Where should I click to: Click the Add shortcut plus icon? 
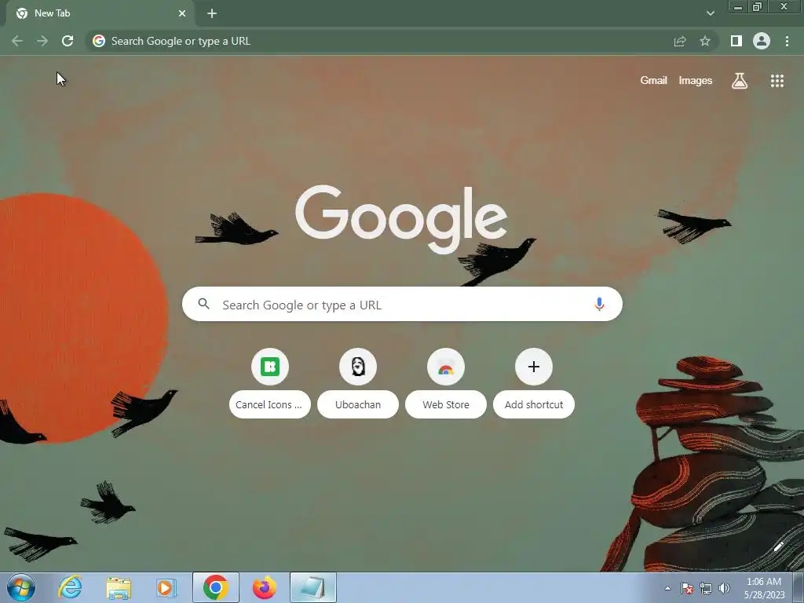click(534, 367)
